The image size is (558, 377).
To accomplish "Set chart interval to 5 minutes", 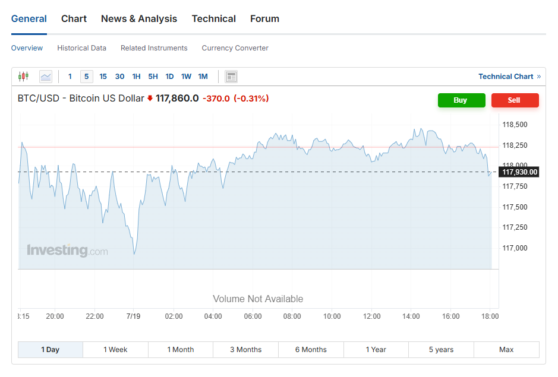I will (x=87, y=77).
